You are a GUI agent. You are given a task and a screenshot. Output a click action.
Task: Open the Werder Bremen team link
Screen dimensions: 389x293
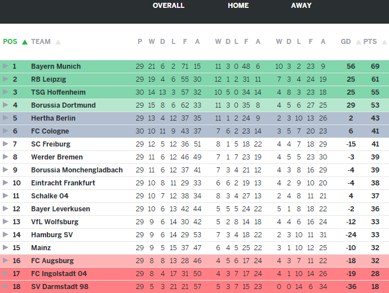(57, 157)
